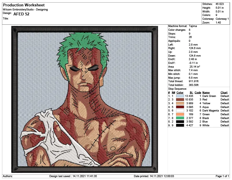The height and width of the screenshot is (180, 232).
Task: Click the design name 'AFED 52'
Action: coord(21,14)
